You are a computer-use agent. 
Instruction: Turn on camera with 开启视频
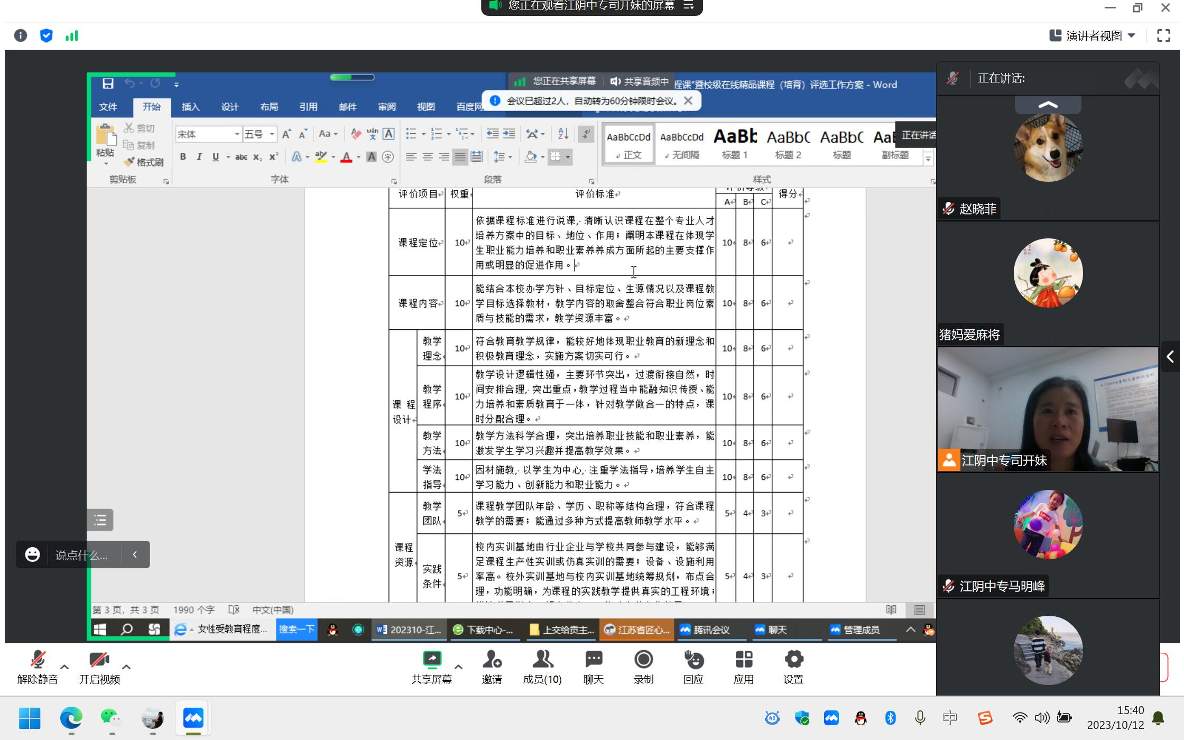click(99, 667)
